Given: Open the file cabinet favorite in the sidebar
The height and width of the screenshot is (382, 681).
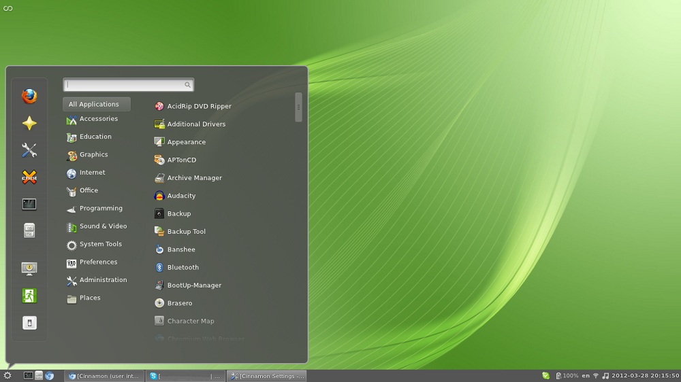Looking at the screenshot, I should click(x=29, y=230).
